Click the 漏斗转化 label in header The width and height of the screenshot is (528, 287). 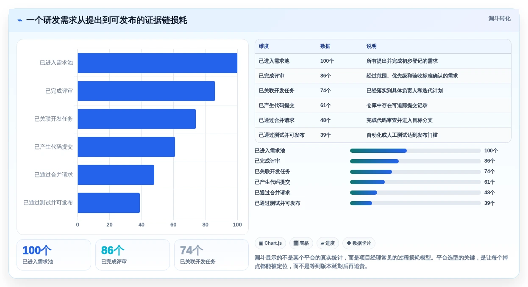499,19
